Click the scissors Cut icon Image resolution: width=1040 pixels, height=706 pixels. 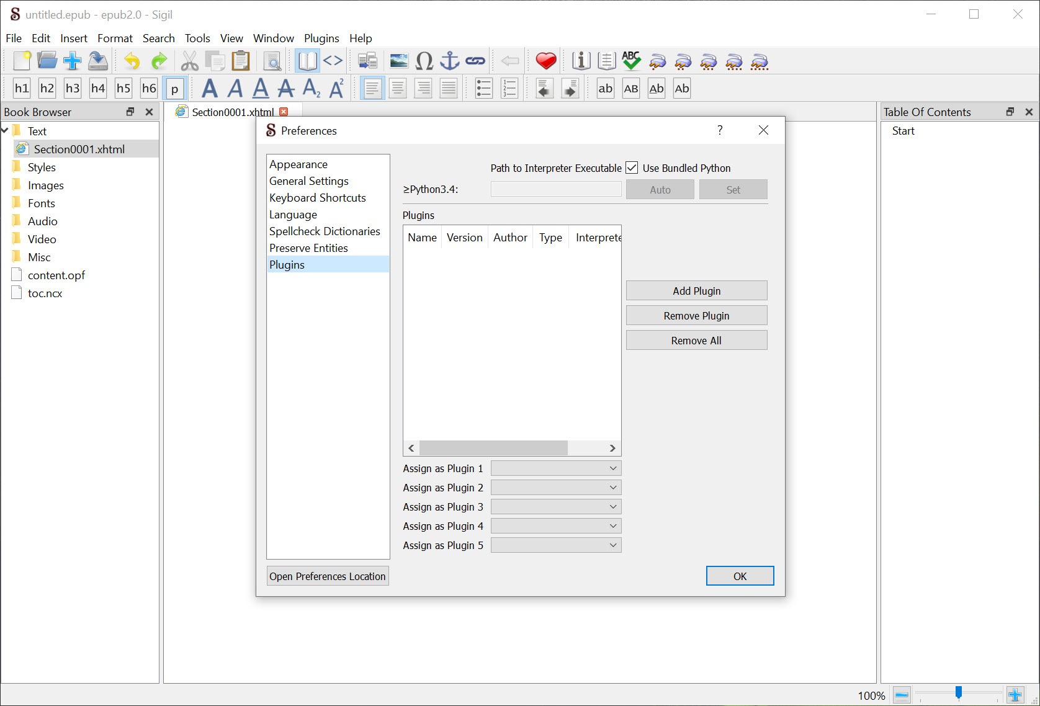189,61
